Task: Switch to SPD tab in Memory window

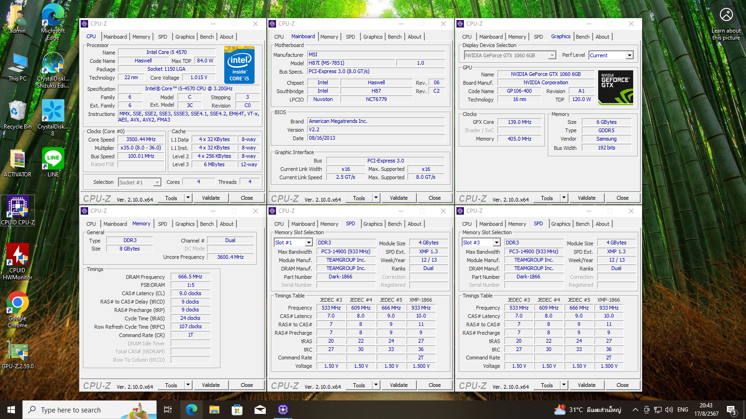Action: click(x=162, y=224)
